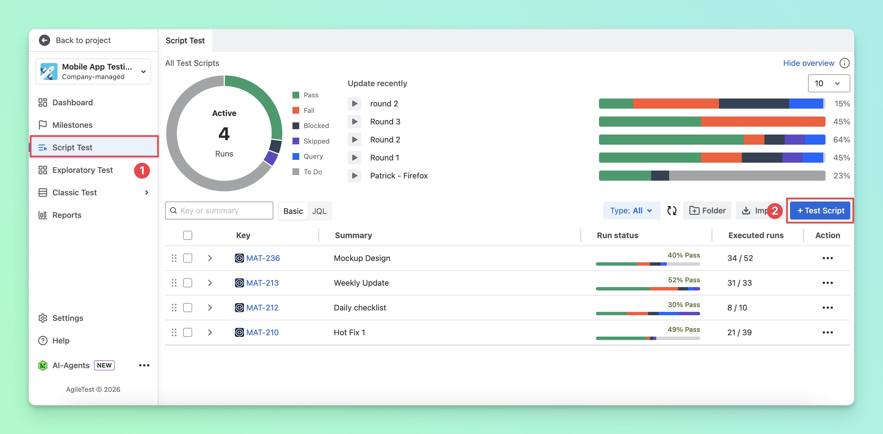This screenshot has height=434, width=883.
Task: Click the Settings gear in the sidebar
Action: (43, 318)
